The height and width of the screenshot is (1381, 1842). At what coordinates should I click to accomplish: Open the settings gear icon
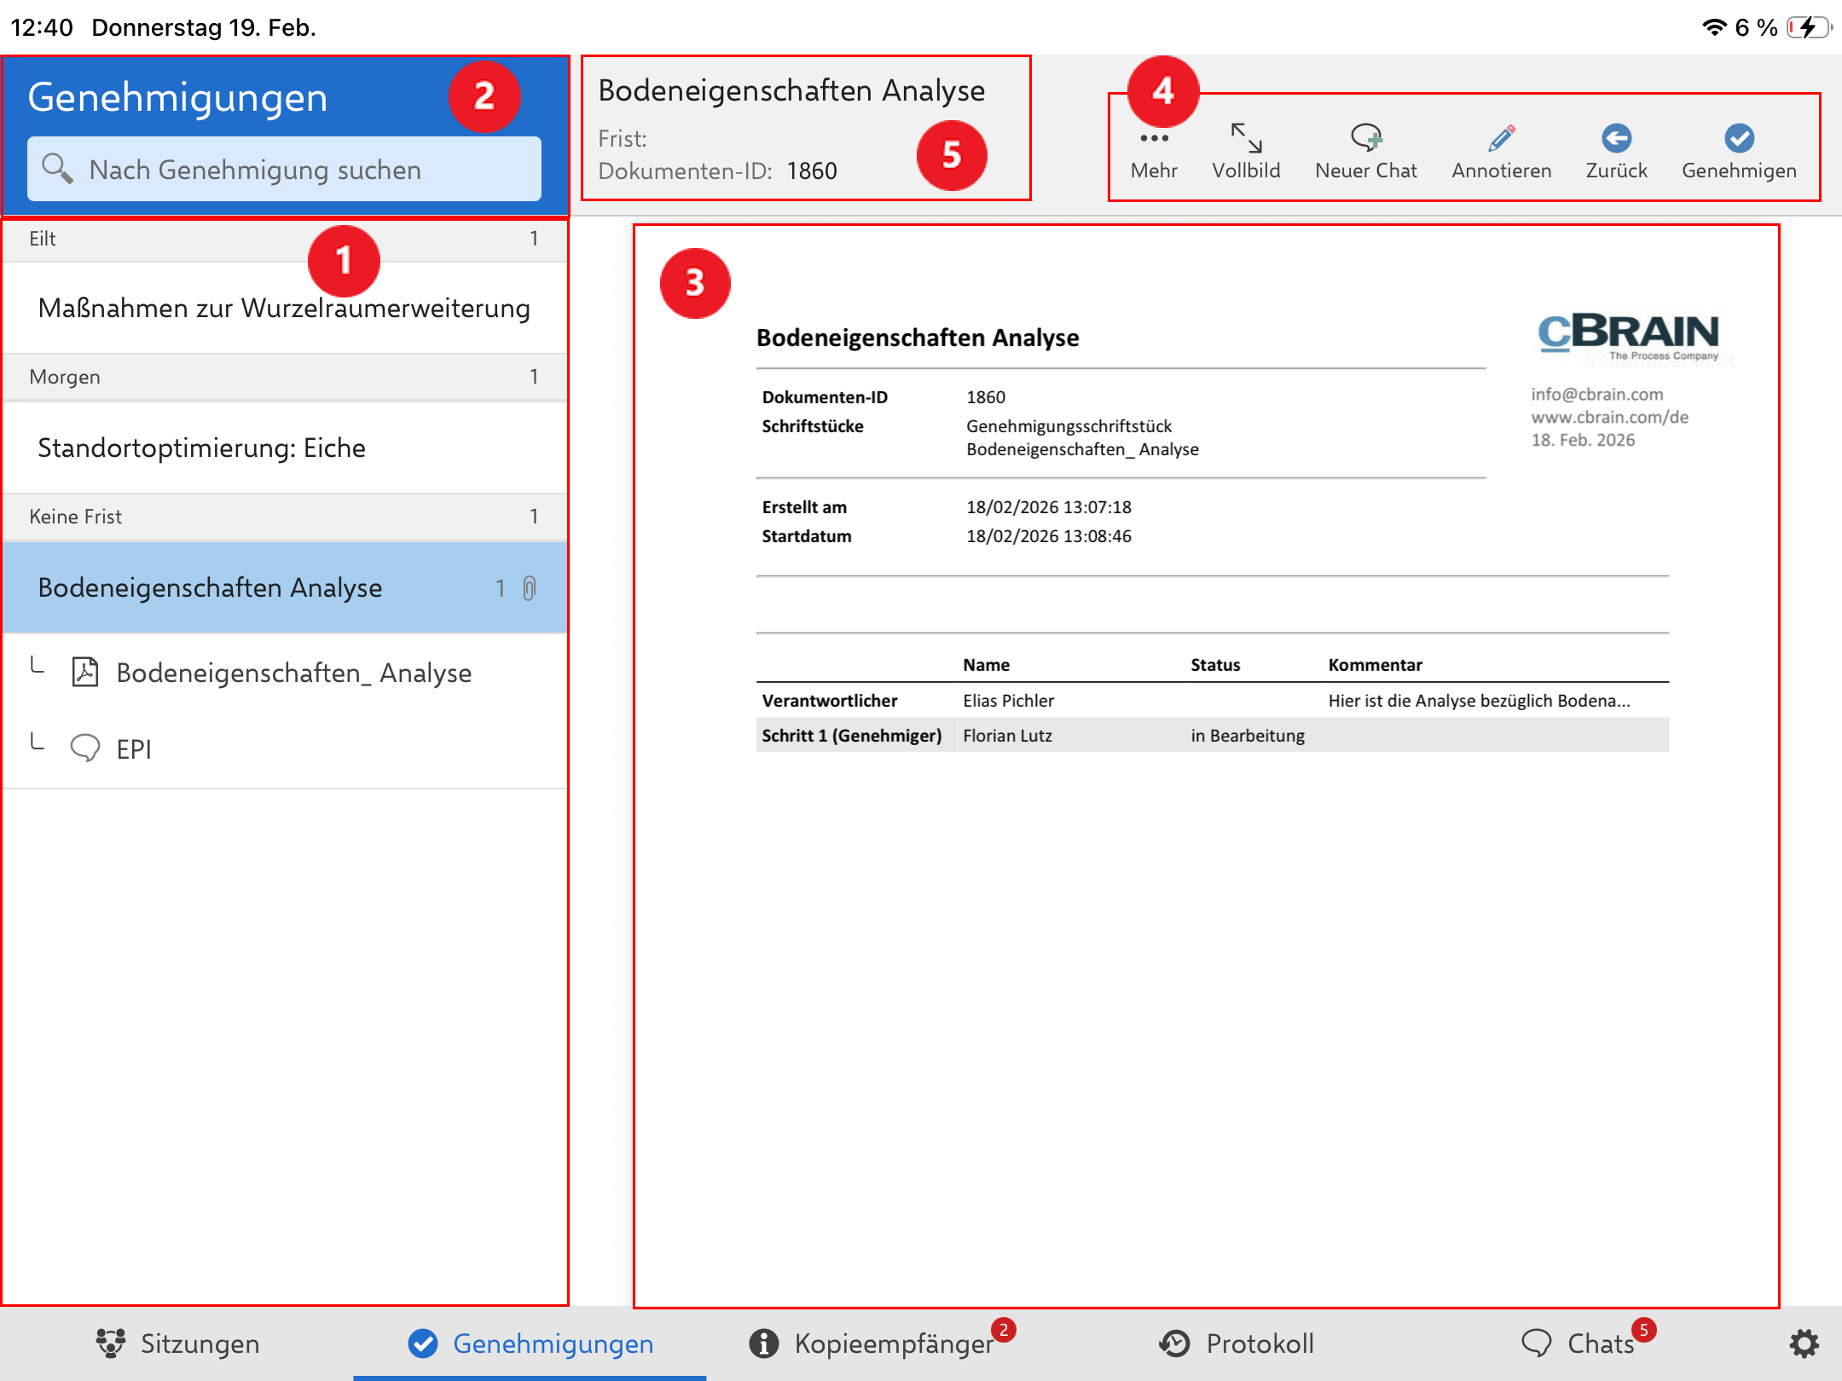pyautogui.click(x=1804, y=1344)
